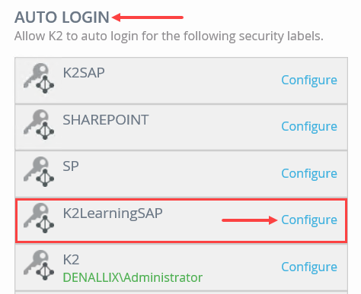Click the red arrow beside AUTO LOGIN heading
The width and height of the screenshot is (361, 294).
tap(148, 17)
